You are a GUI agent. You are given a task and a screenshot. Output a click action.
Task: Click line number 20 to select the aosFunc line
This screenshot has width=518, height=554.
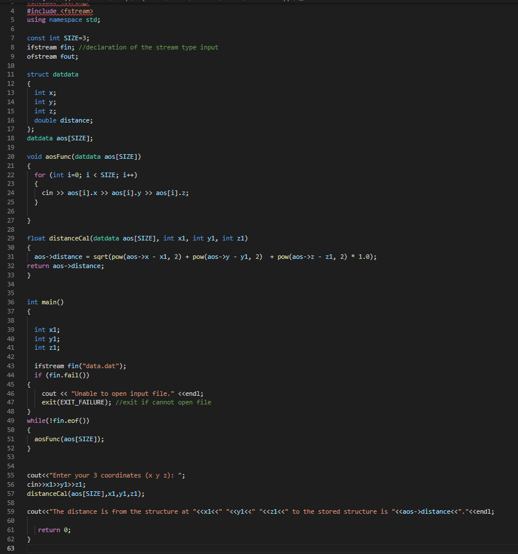coord(10,156)
